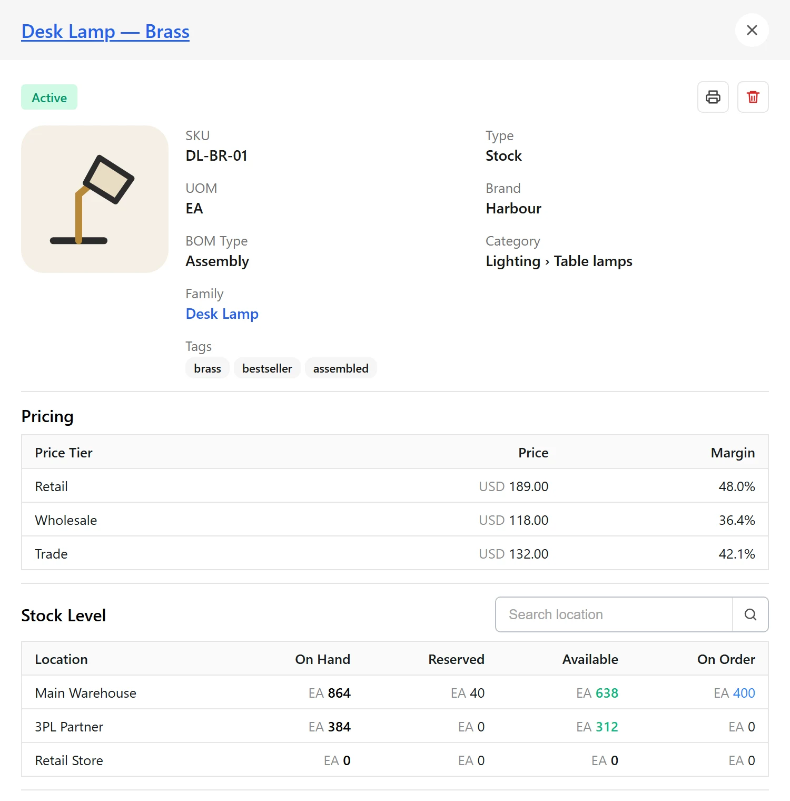Open the Desk Lamp family link
The height and width of the screenshot is (801, 790).
222,314
